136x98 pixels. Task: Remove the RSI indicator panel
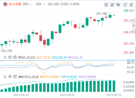click(x=5, y=57)
